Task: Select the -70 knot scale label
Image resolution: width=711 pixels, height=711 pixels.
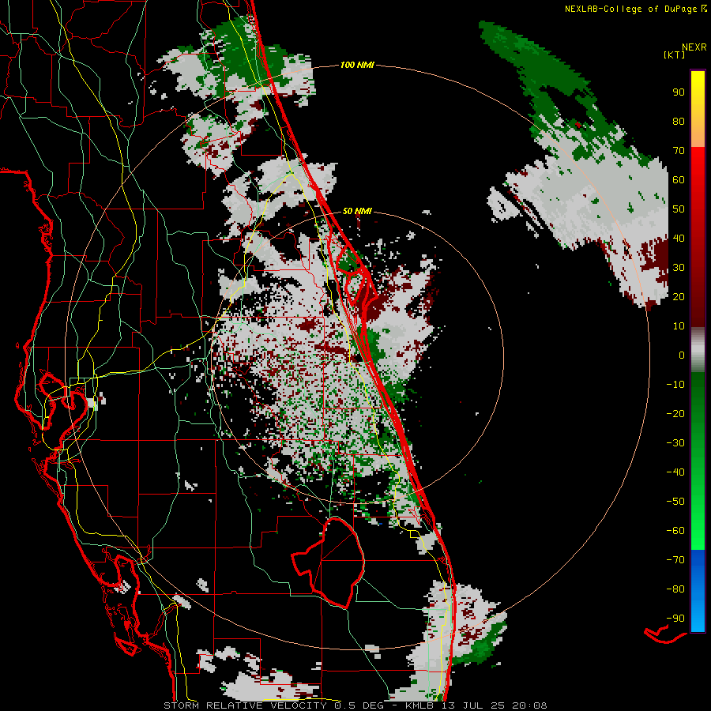Action: coord(675,560)
